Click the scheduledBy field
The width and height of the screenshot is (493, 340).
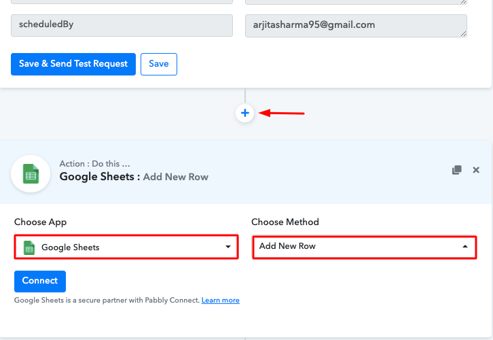click(122, 26)
